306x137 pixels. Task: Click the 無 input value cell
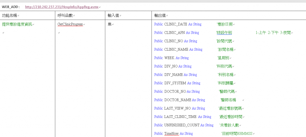pos(109,24)
